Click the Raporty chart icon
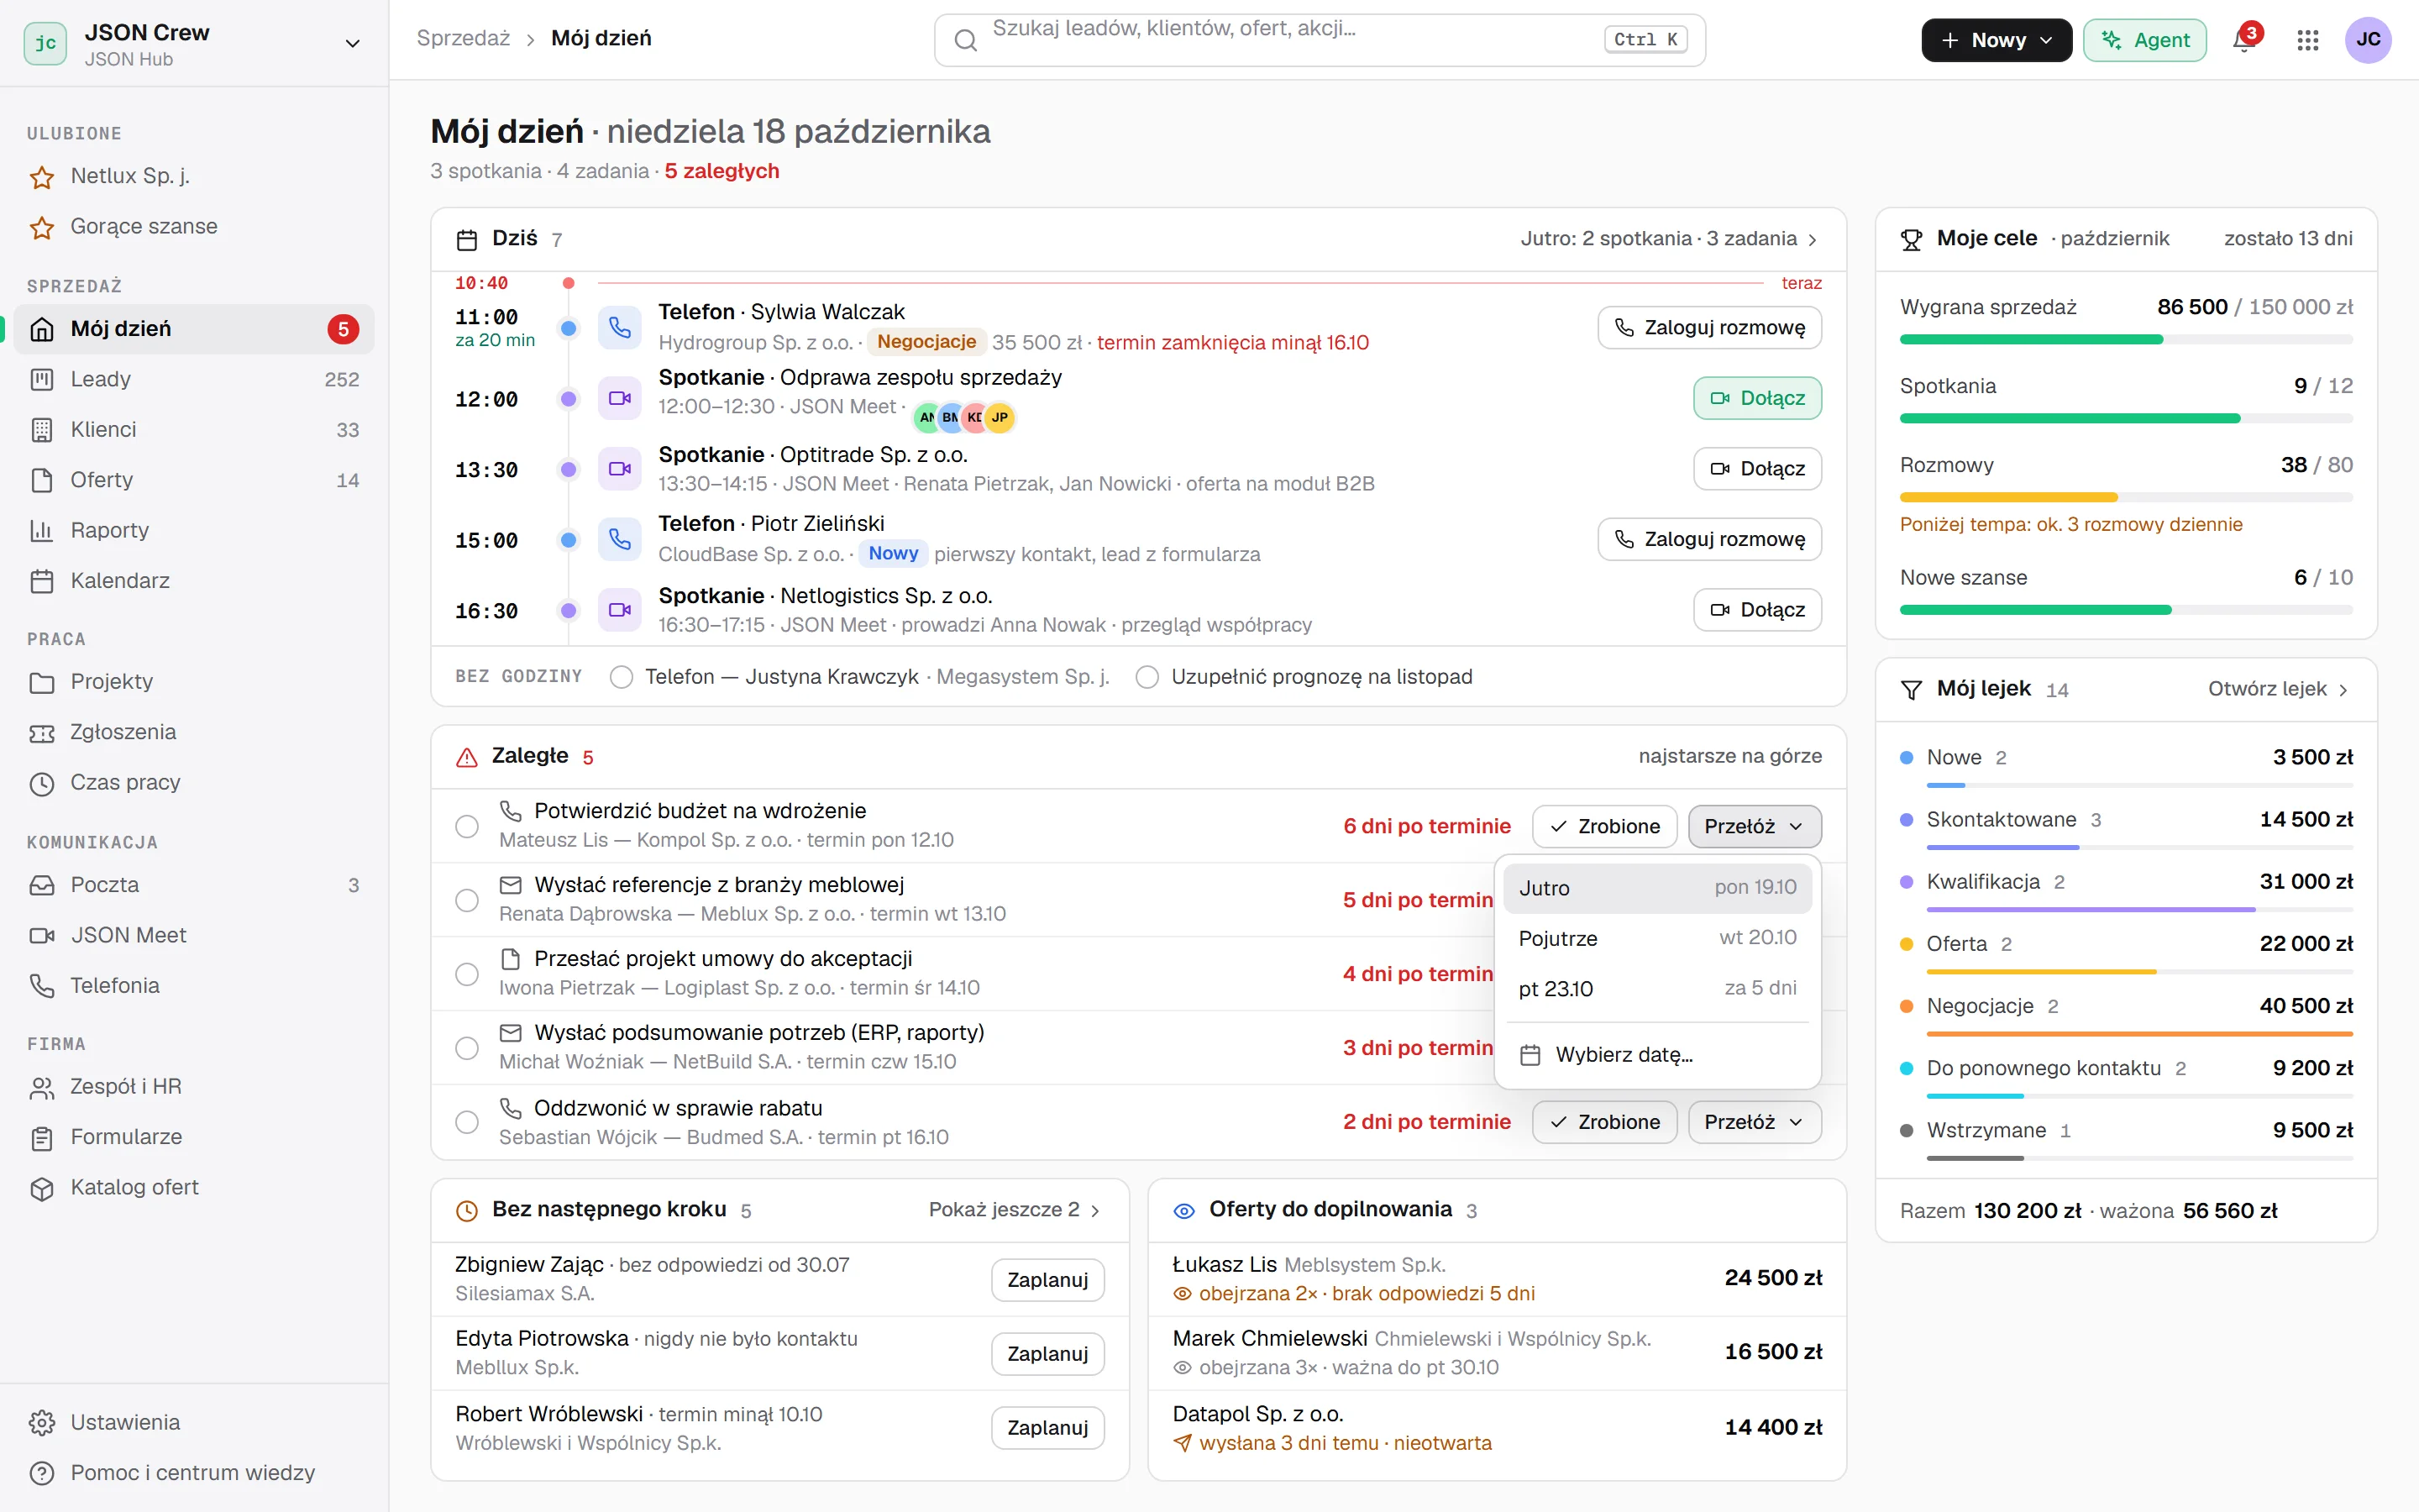The height and width of the screenshot is (1512, 2419). (42, 530)
